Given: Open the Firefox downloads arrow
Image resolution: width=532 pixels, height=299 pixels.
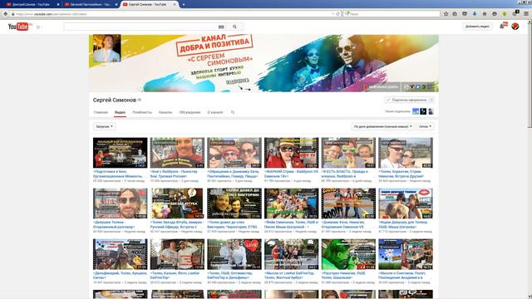Looking at the screenshot, I should point(475,14).
